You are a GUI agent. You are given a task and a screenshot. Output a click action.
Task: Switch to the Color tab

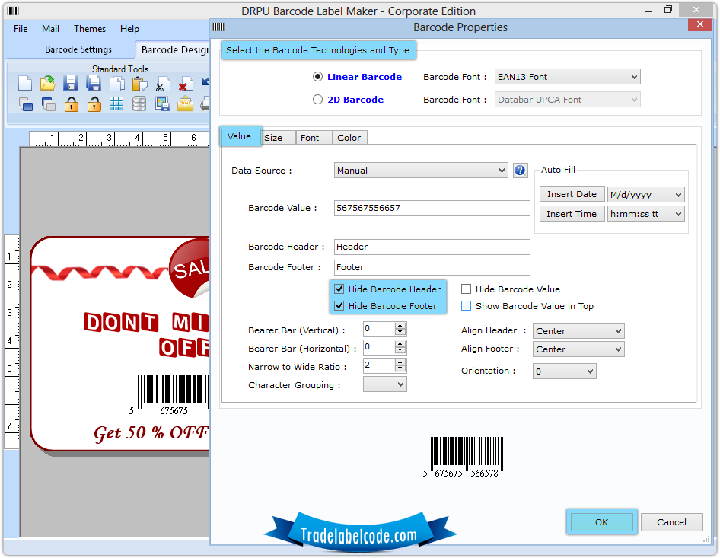click(349, 138)
